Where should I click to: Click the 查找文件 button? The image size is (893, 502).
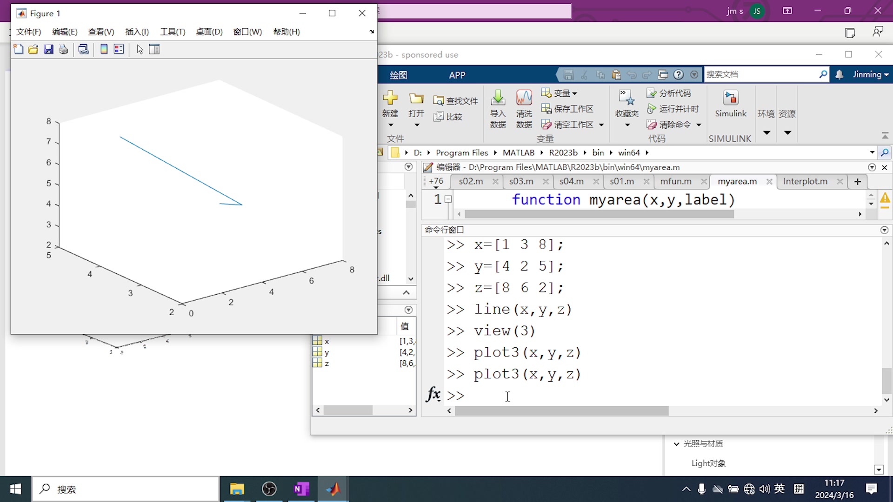[x=456, y=101]
